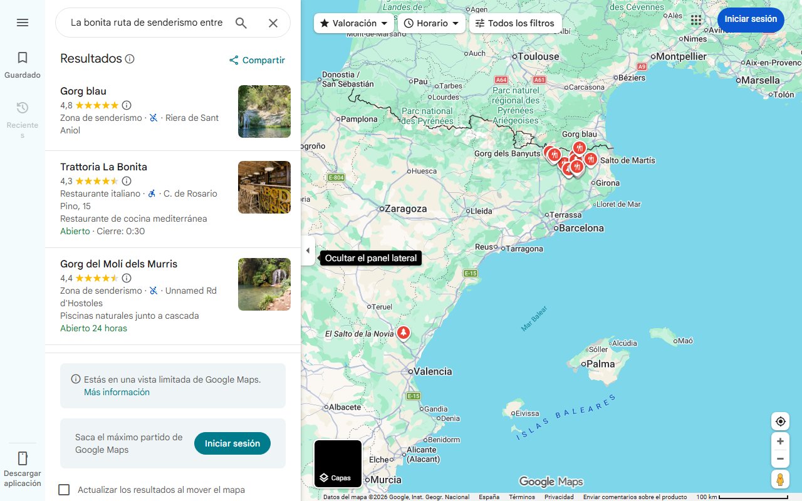Click the Girona city label

607,183
